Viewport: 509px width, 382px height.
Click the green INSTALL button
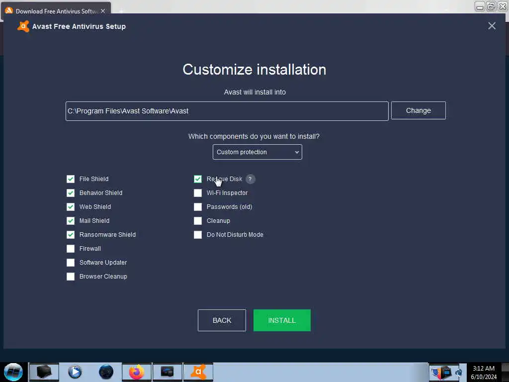point(282,320)
